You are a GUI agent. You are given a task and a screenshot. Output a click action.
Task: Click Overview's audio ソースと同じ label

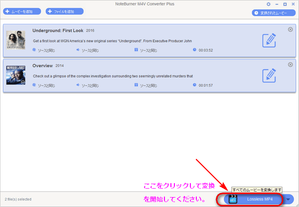(x=90, y=85)
